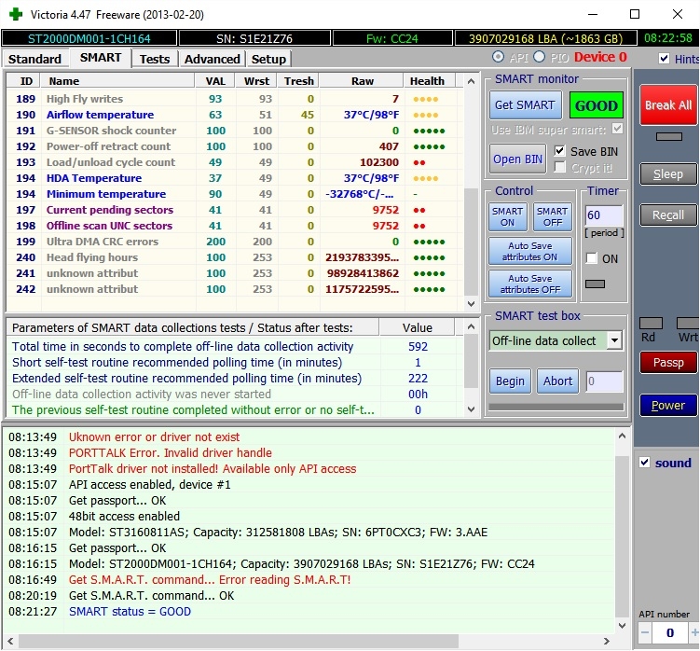Click the API number value field

670,632
